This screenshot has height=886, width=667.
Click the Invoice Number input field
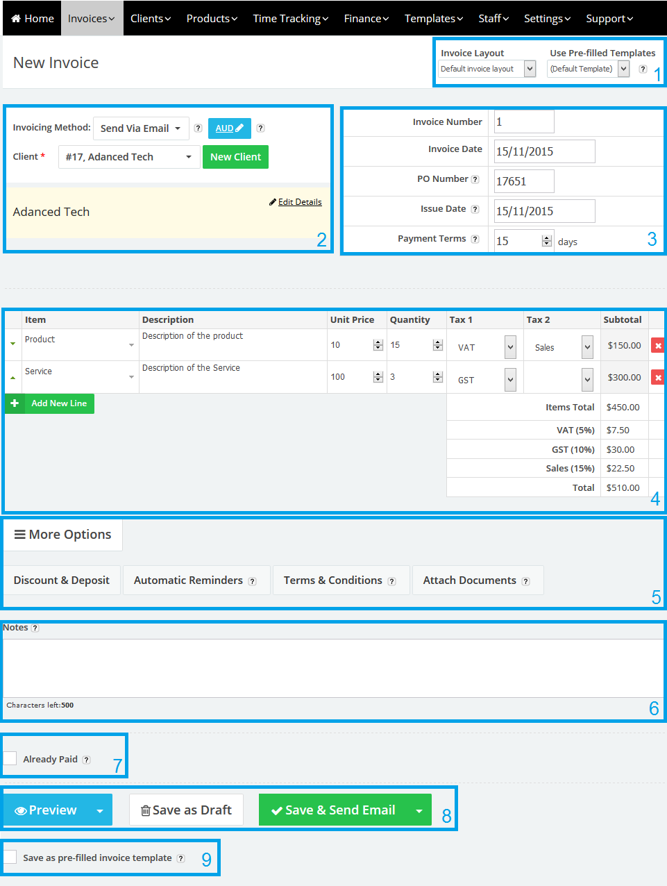coord(523,121)
